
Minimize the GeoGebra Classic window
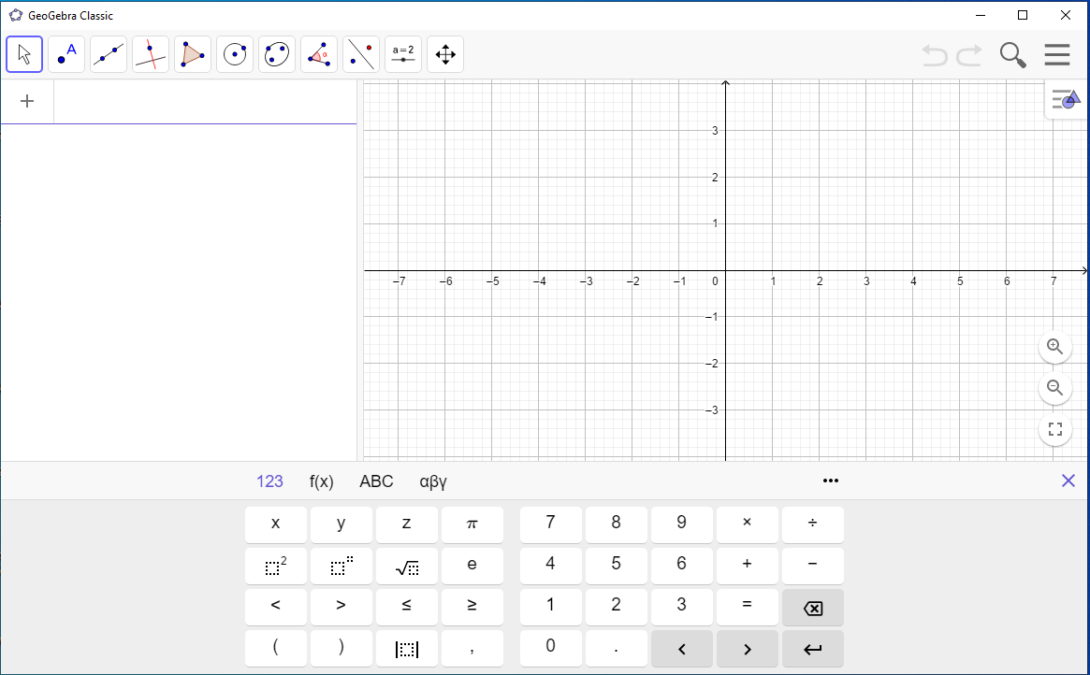(x=981, y=15)
